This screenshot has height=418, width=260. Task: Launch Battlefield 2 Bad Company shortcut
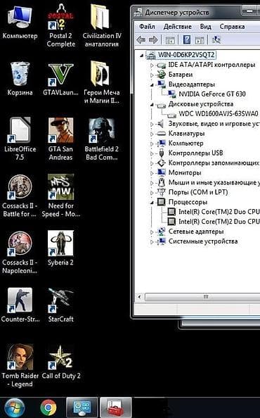click(101, 139)
